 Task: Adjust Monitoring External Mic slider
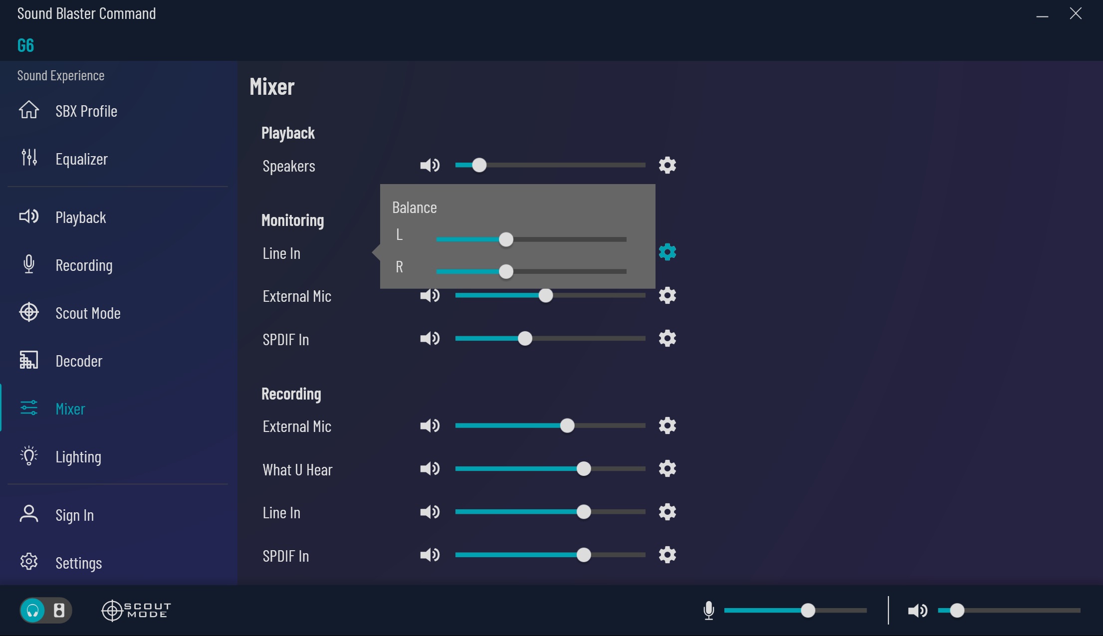(x=546, y=295)
